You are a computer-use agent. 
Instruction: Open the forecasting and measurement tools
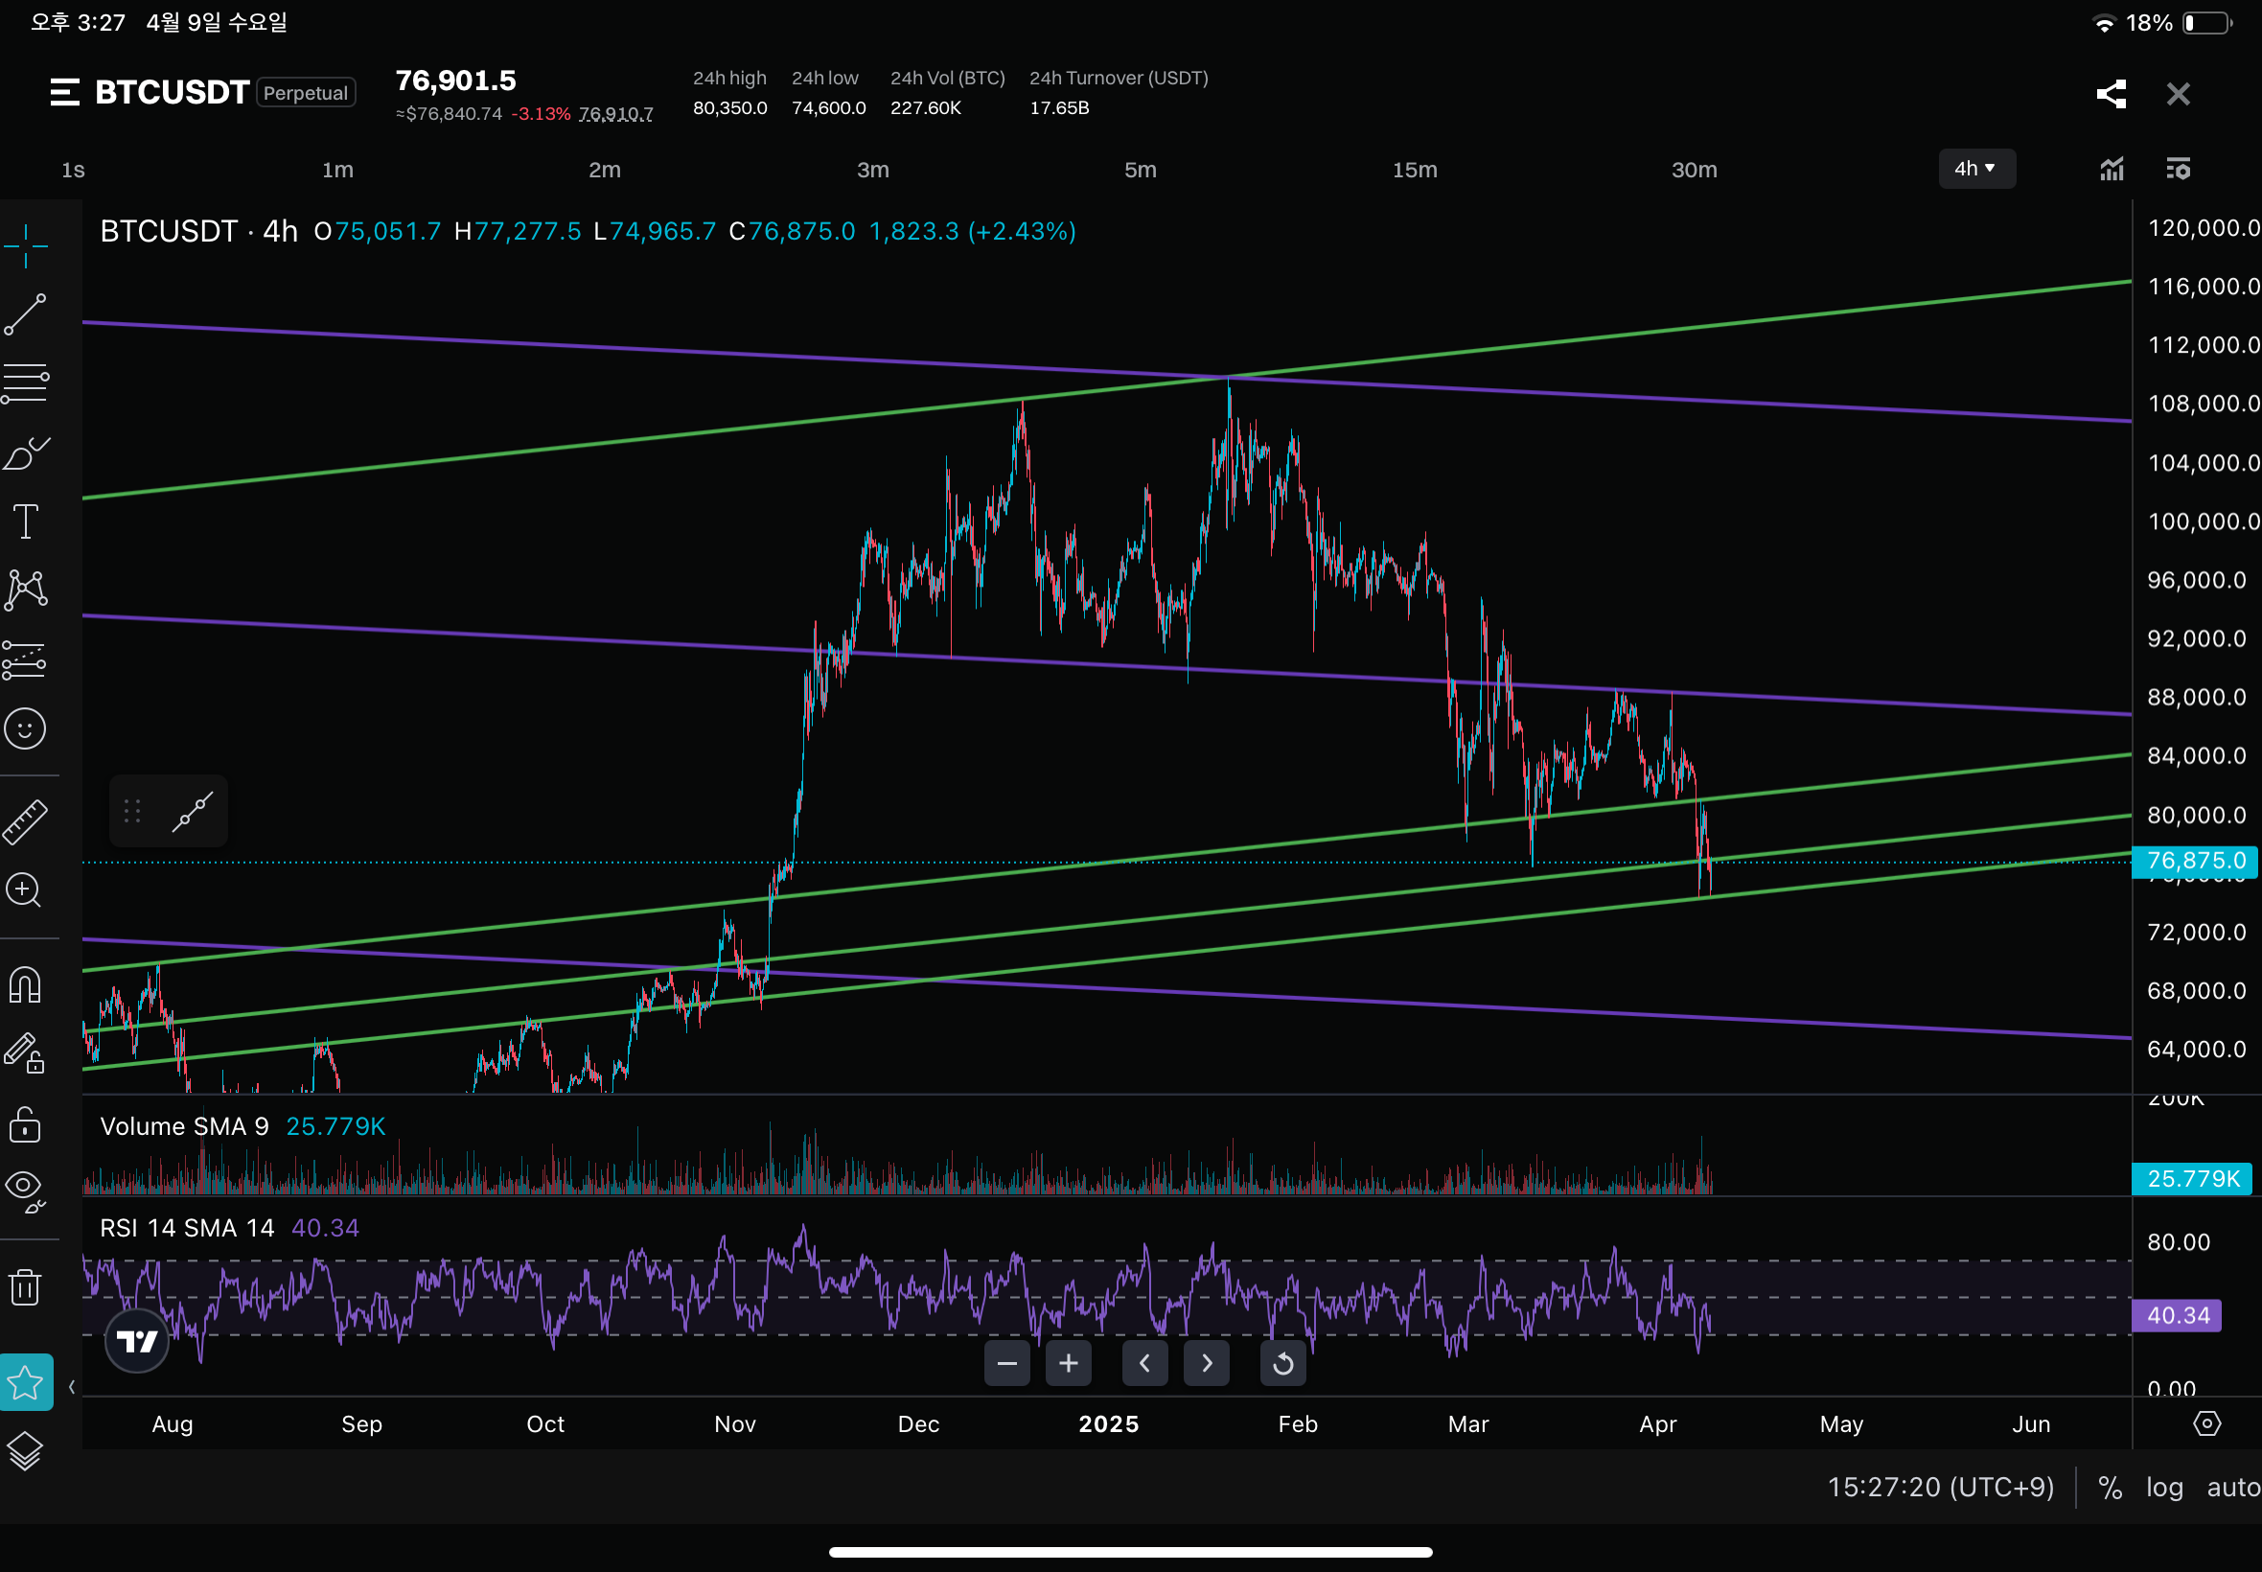click(x=26, y=659)
